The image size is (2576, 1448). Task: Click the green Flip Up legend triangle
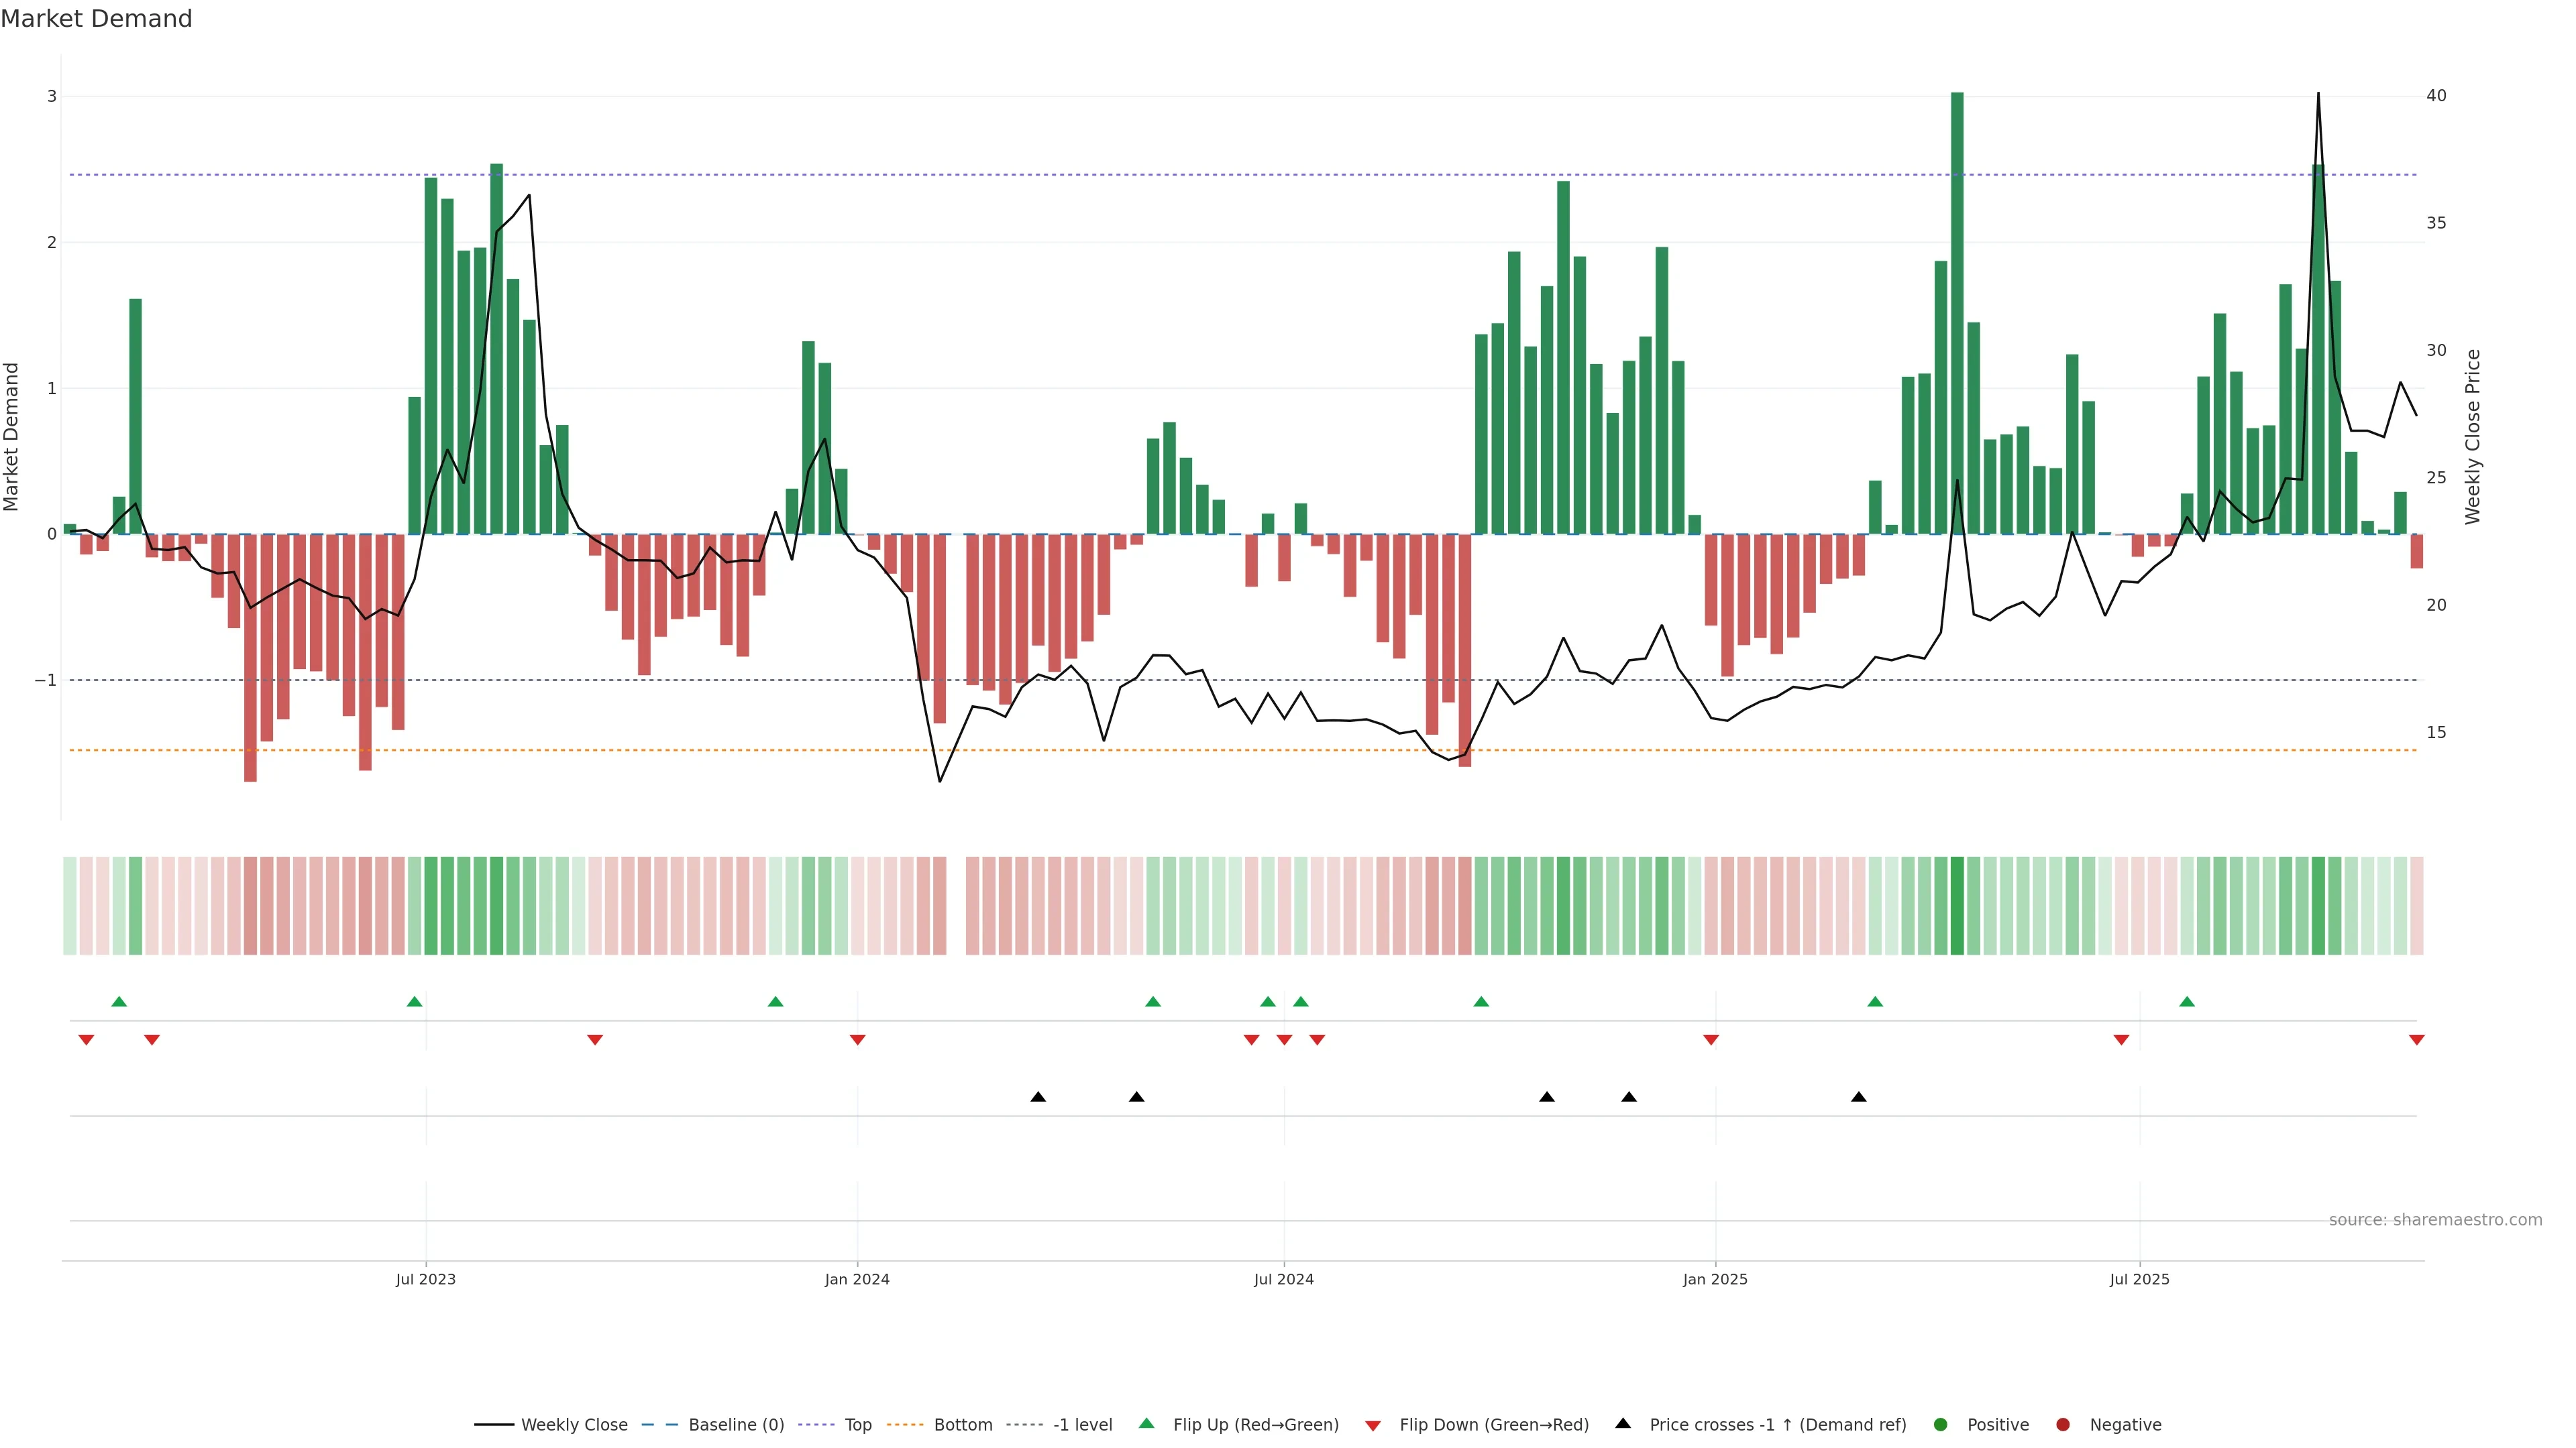pos(1147,1423)
